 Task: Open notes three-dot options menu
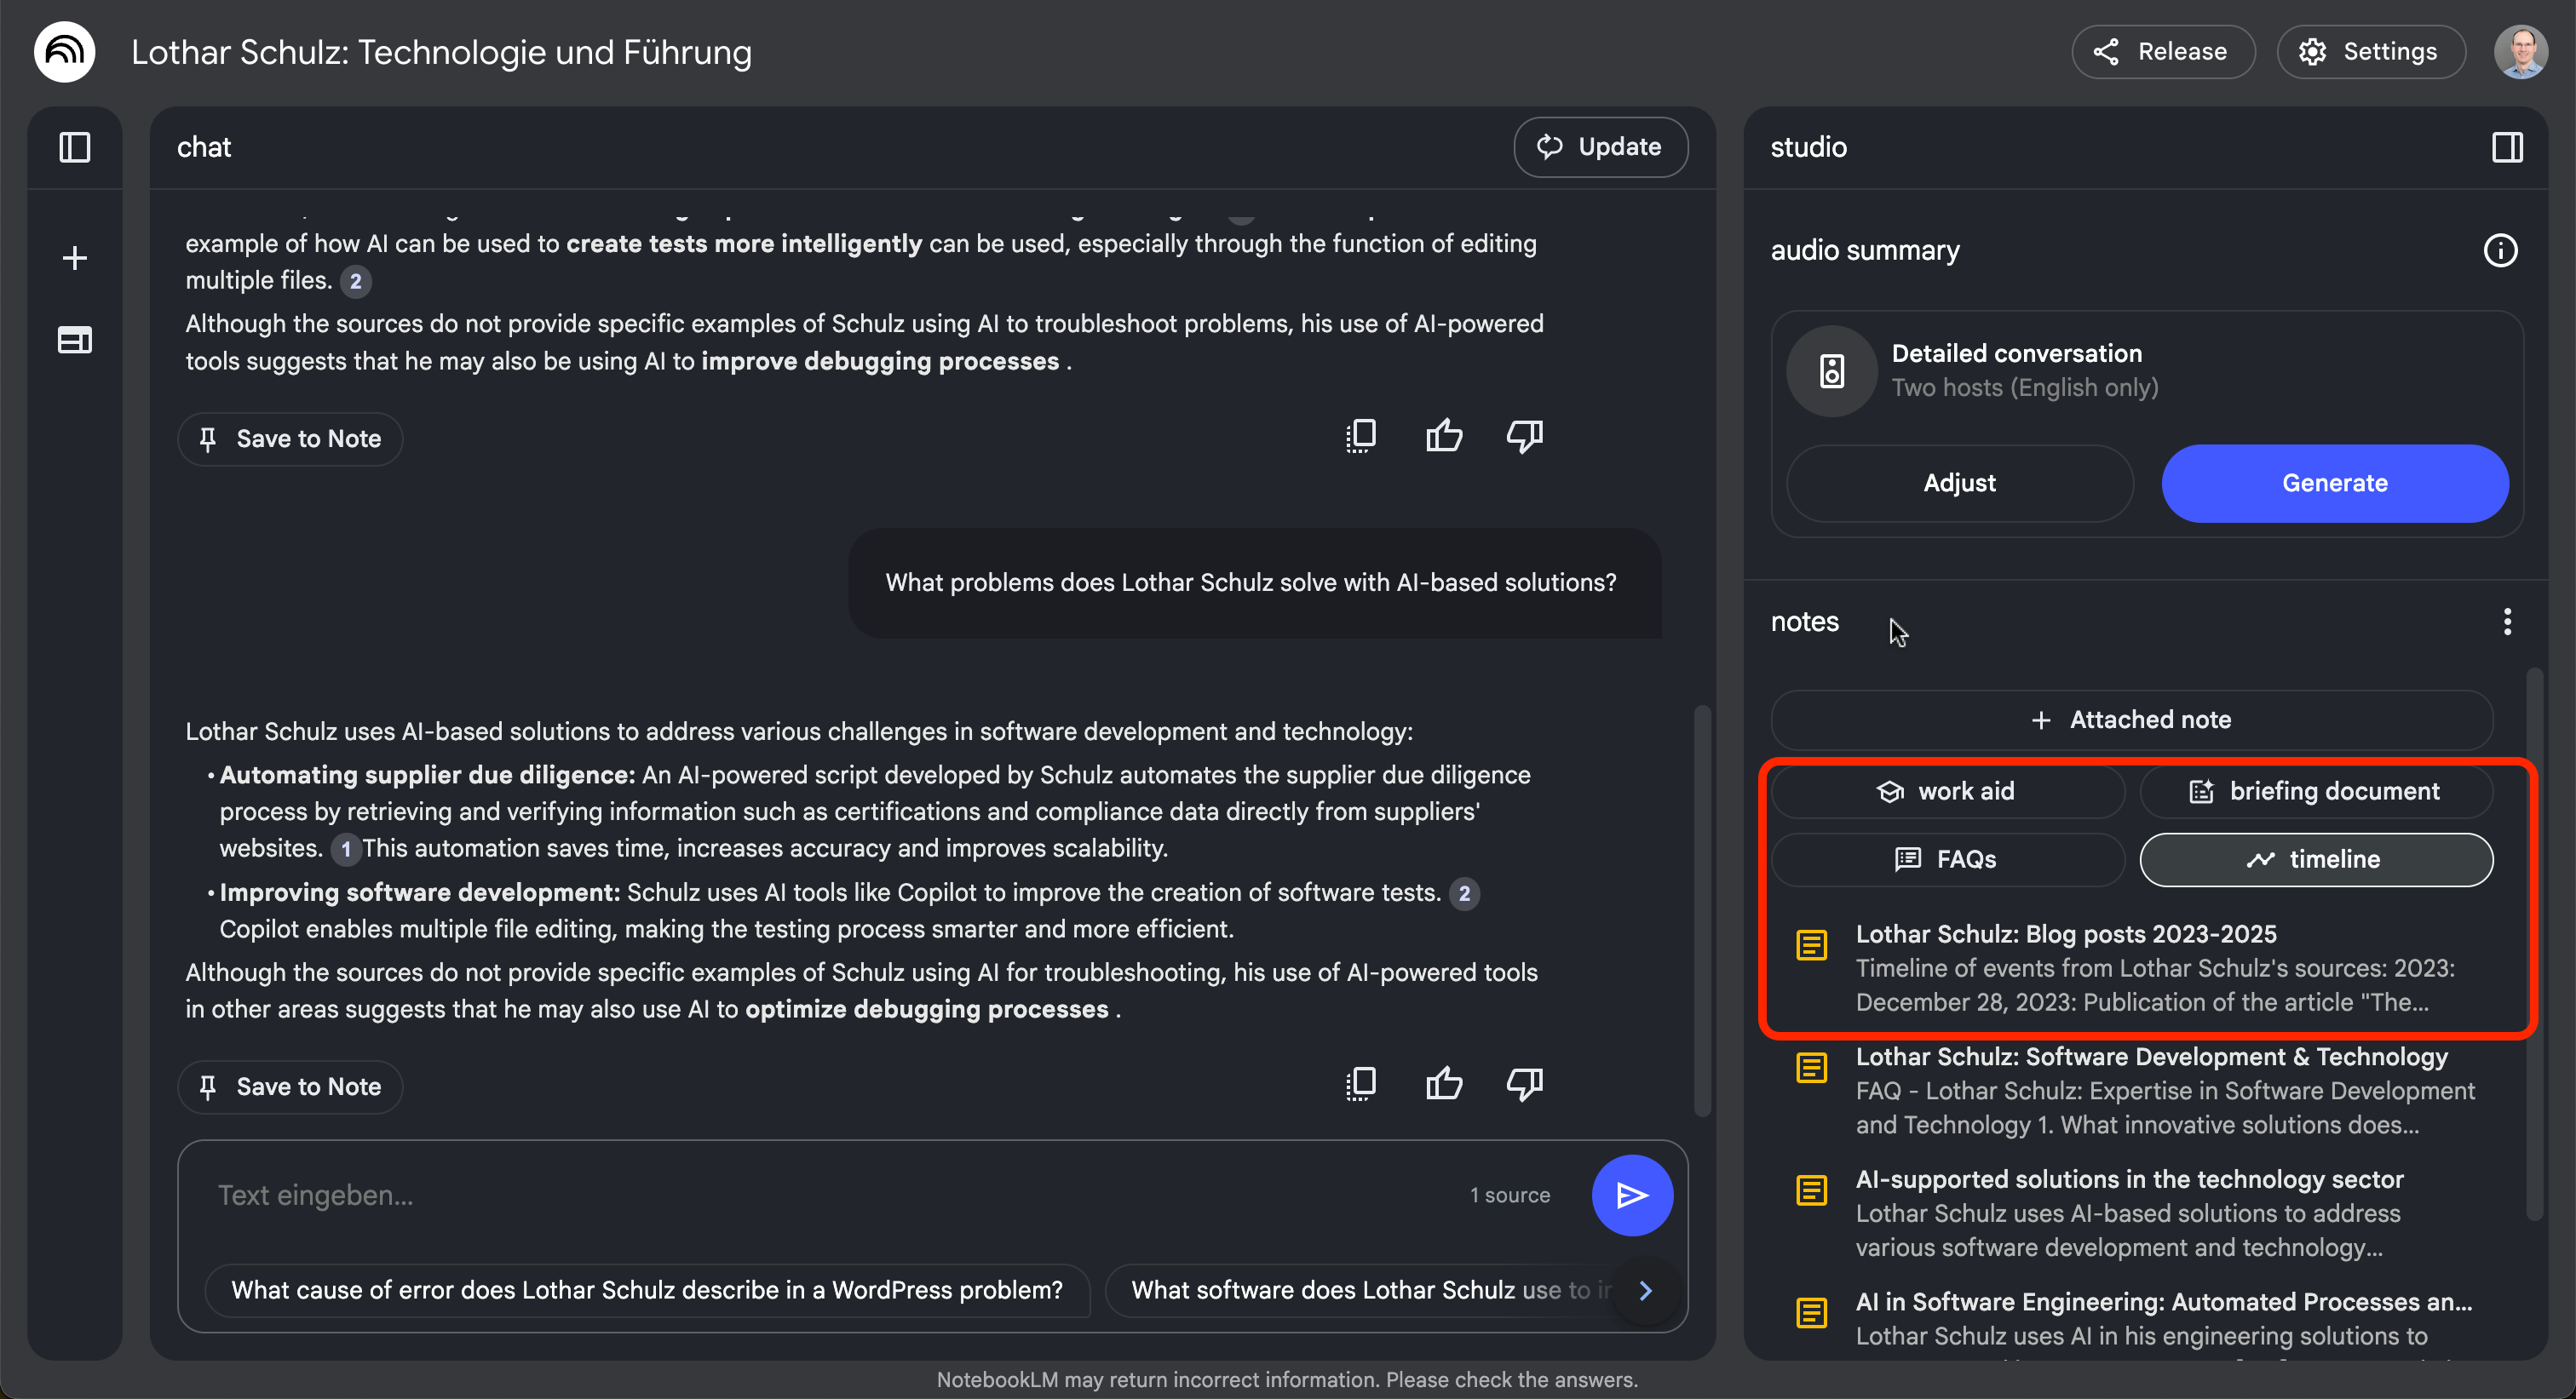coord(2506,622)
